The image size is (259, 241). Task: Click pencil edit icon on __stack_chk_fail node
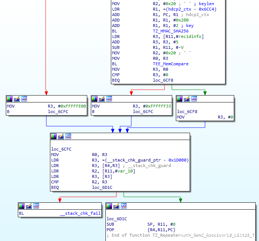tap(29, 206)
